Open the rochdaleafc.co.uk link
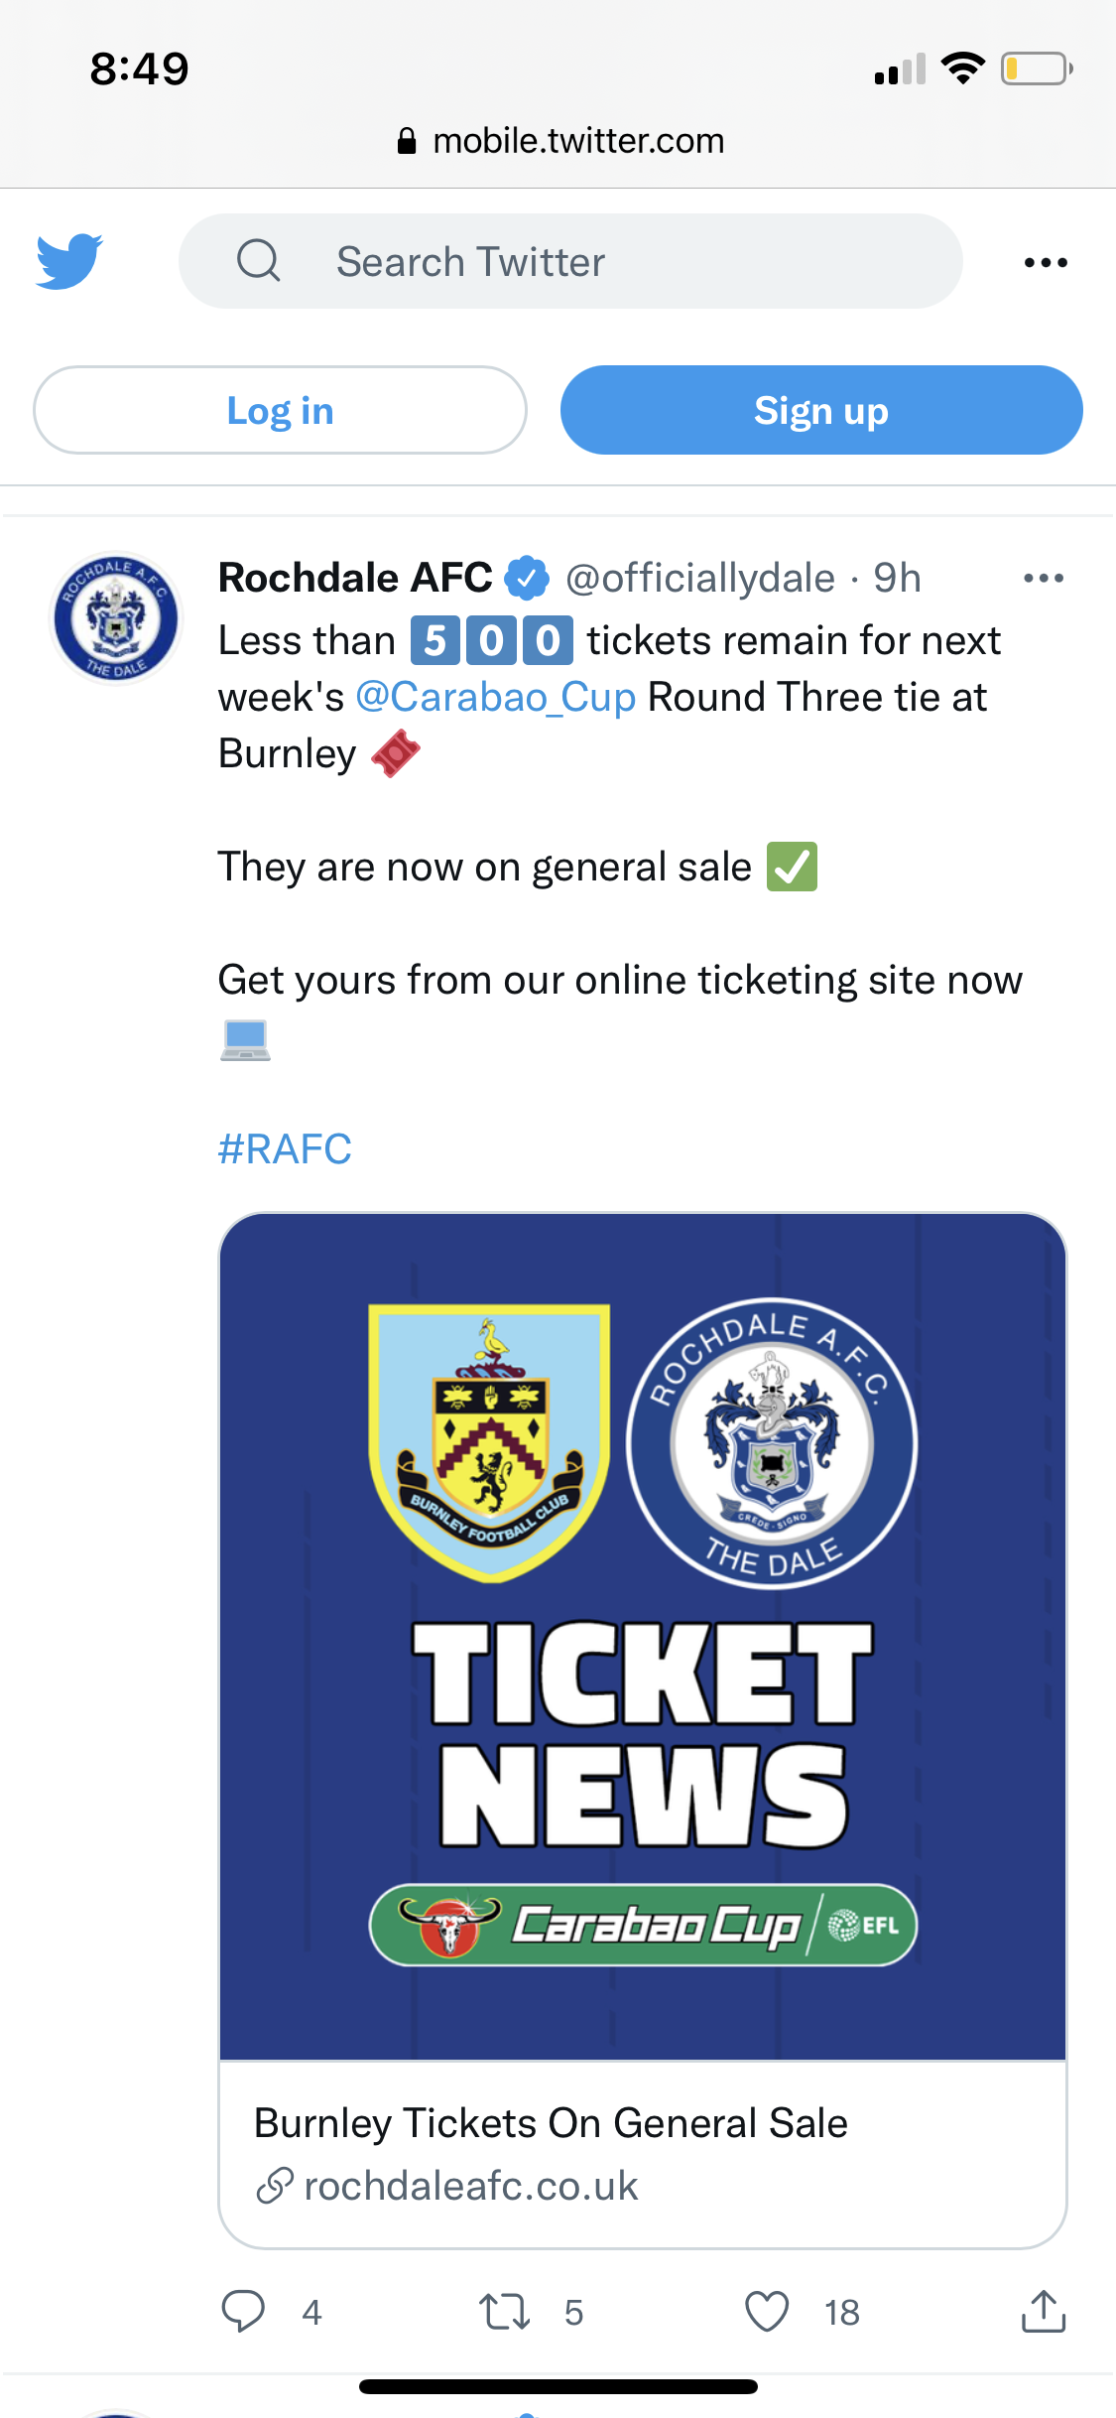The height and width of the screenshot is (2418, 1116). (470, 2186)
